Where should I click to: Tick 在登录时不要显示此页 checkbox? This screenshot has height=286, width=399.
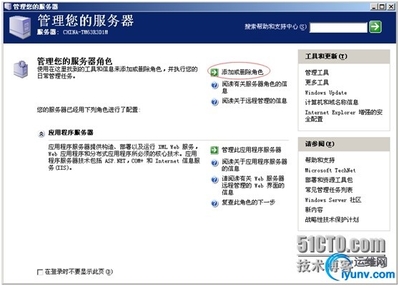pos(40,272)
